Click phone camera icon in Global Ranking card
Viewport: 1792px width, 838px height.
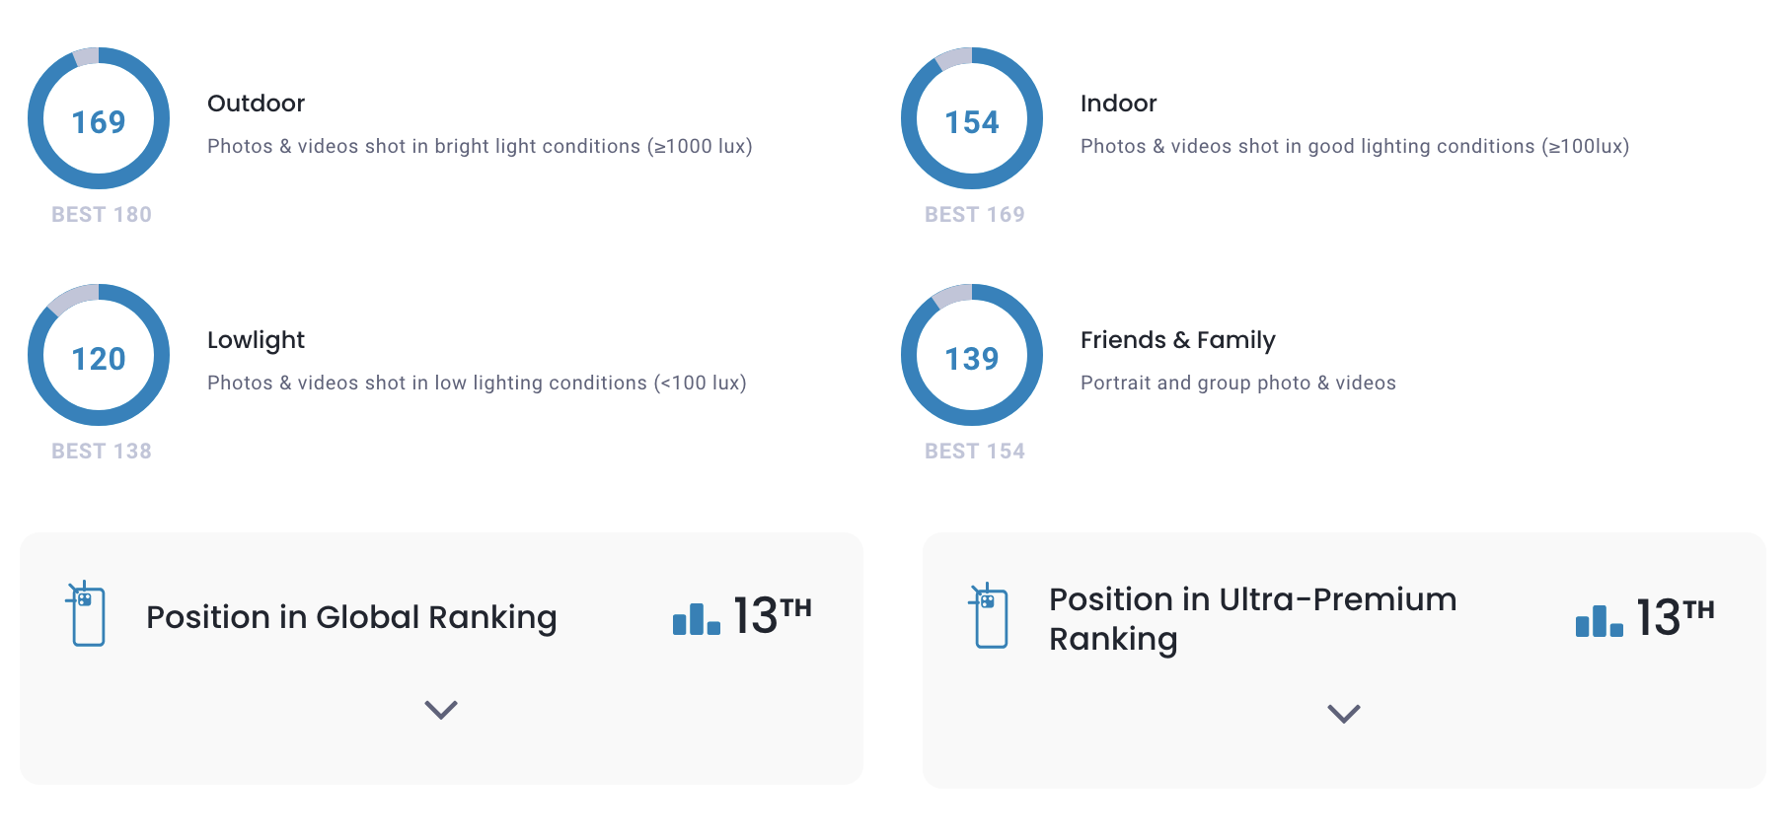(x=87, y=614)
